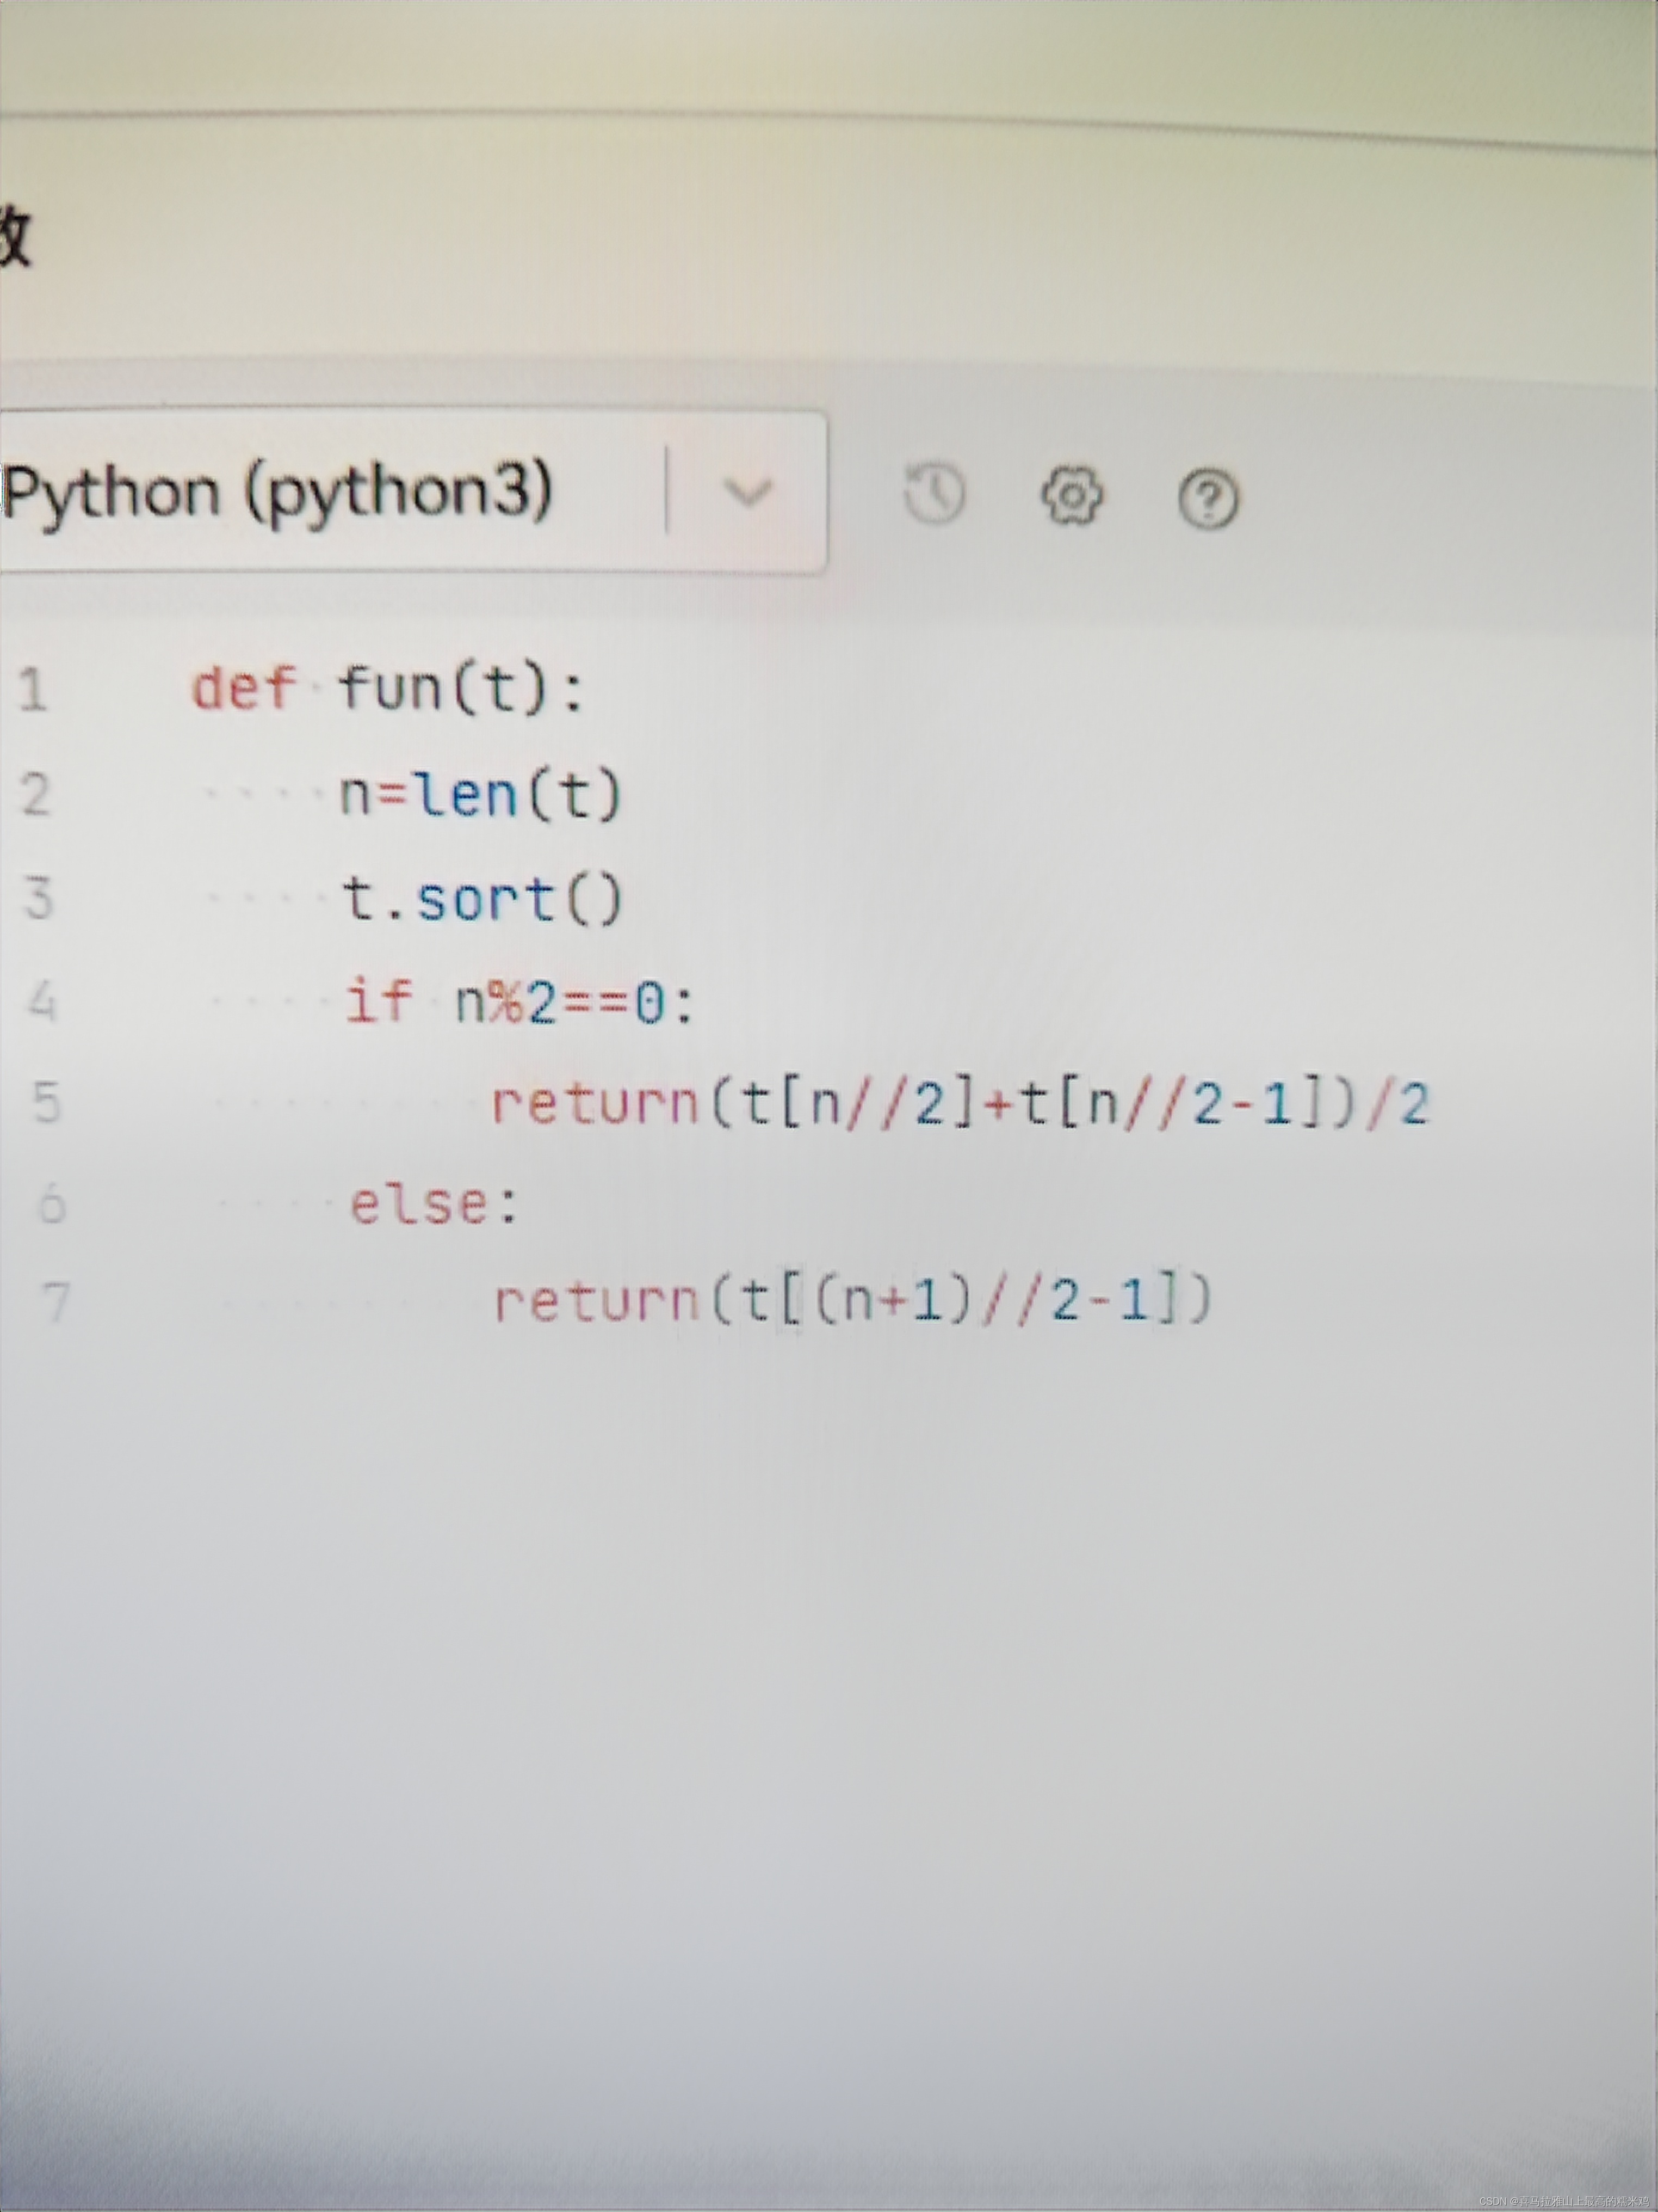The height and width of the screenshot is (2212, 1658).
Task: Place cursor on def keyword
Action: tap(244, 689)
